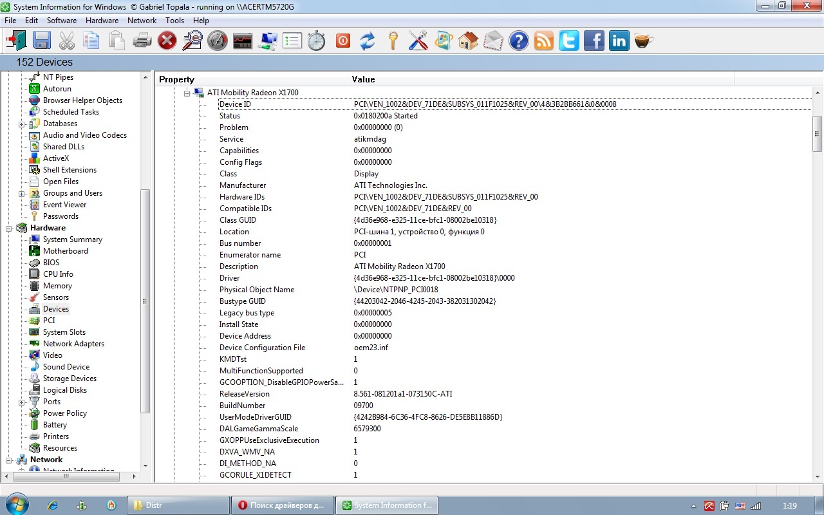Open the Hardware menu in menu bar
The height and width of the screenshot is (515, 824).
[x=102, y=21]
